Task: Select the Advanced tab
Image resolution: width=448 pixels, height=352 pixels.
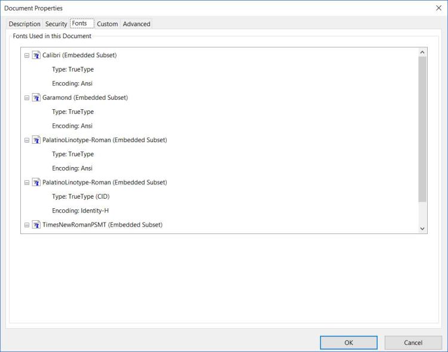Action: pos(137,24)
